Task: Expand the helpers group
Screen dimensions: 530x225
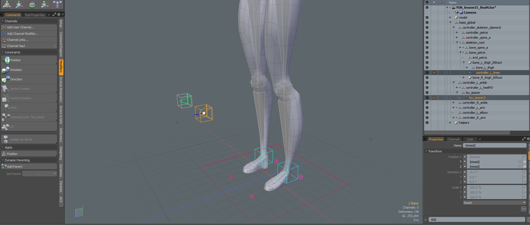Action: point(450,123)
